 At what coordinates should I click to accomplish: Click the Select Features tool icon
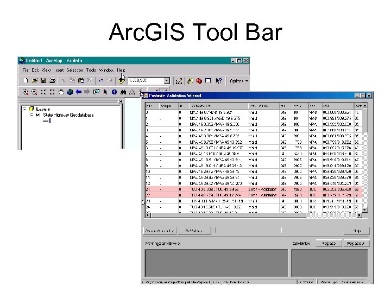pyautogui.click(x=96, y=92)
